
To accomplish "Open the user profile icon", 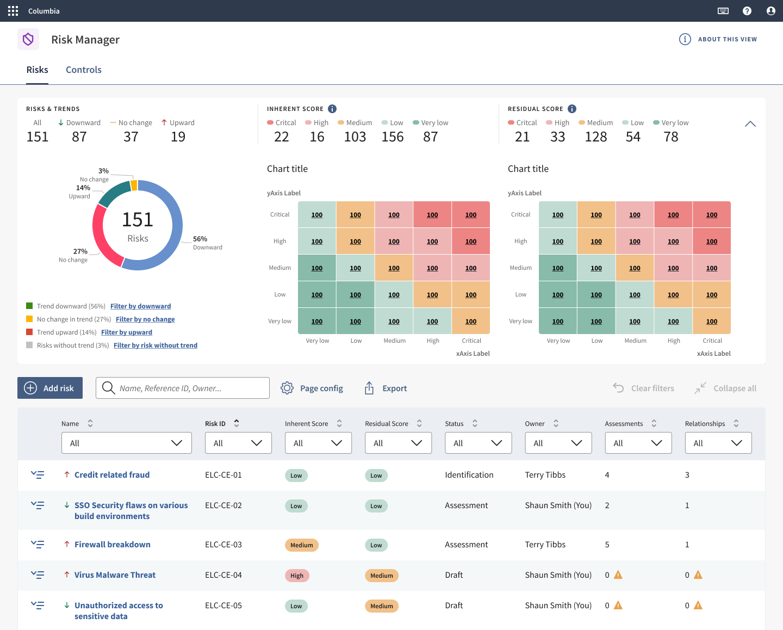I will [x=771, y=11].
